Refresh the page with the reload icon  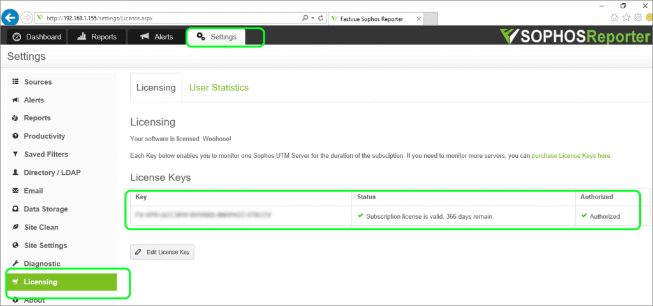320,18
